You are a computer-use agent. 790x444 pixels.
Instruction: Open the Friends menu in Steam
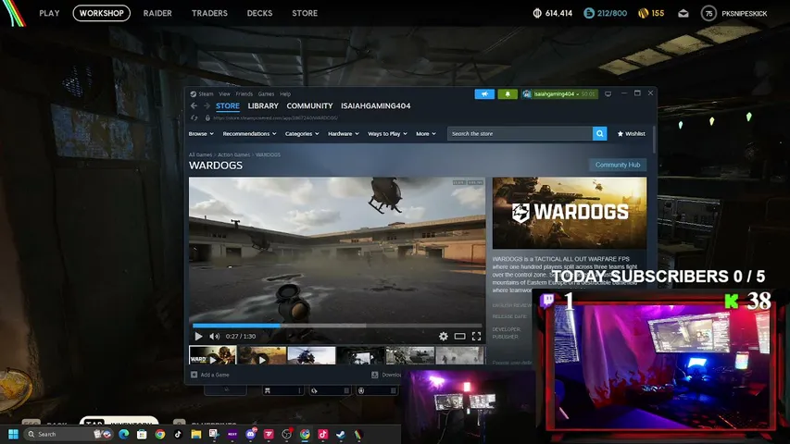click(245, 93)
